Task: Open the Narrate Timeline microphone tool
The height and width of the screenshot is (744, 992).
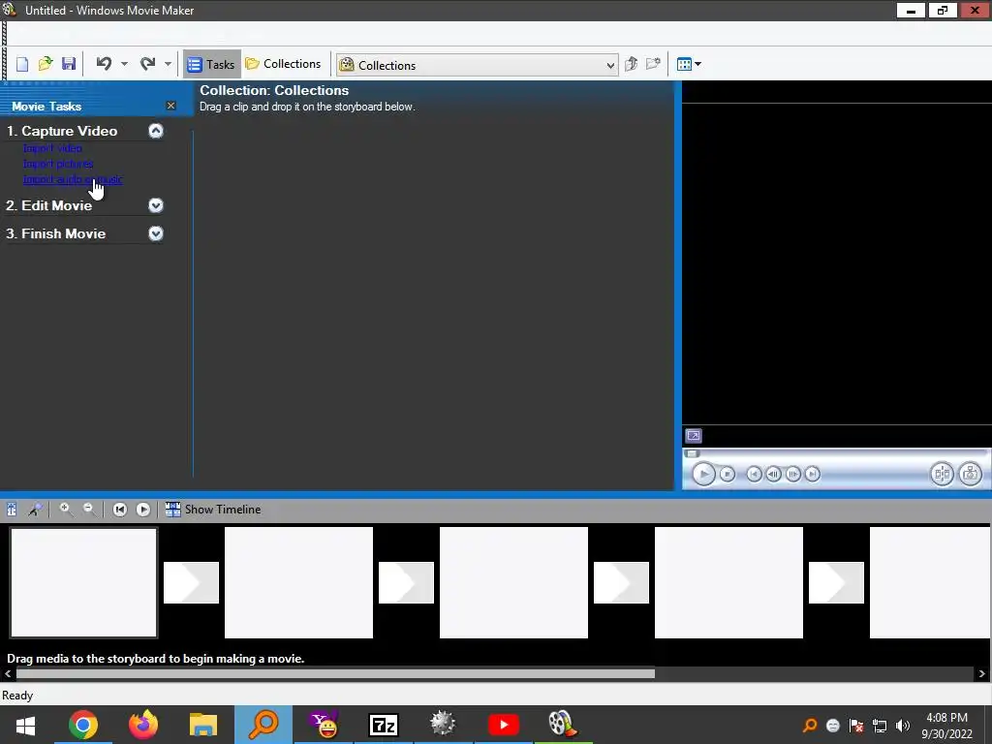Action: (x=35, y=510)
